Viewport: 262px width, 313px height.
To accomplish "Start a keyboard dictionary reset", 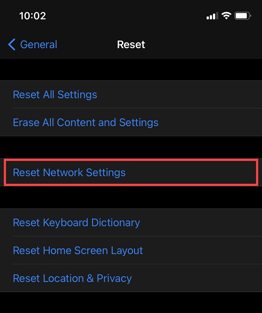I will (x=76, y=223).
